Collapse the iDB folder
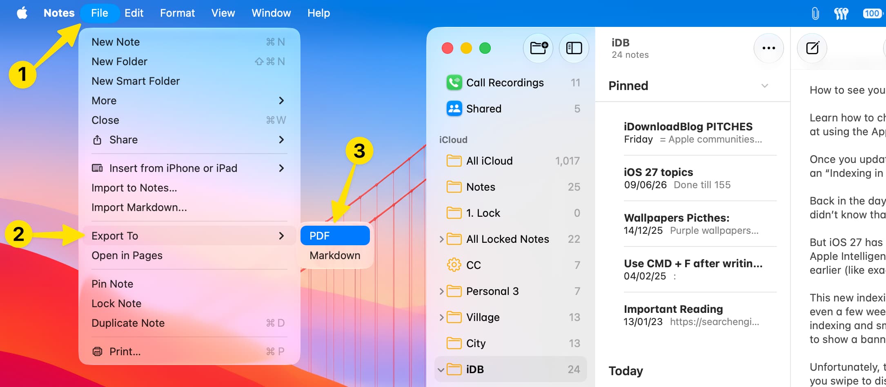The height and width of the screenshot is (387, 886). click(441, 370)
